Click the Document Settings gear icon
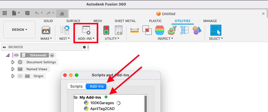 pyautogui.click(x=20, y=62)
